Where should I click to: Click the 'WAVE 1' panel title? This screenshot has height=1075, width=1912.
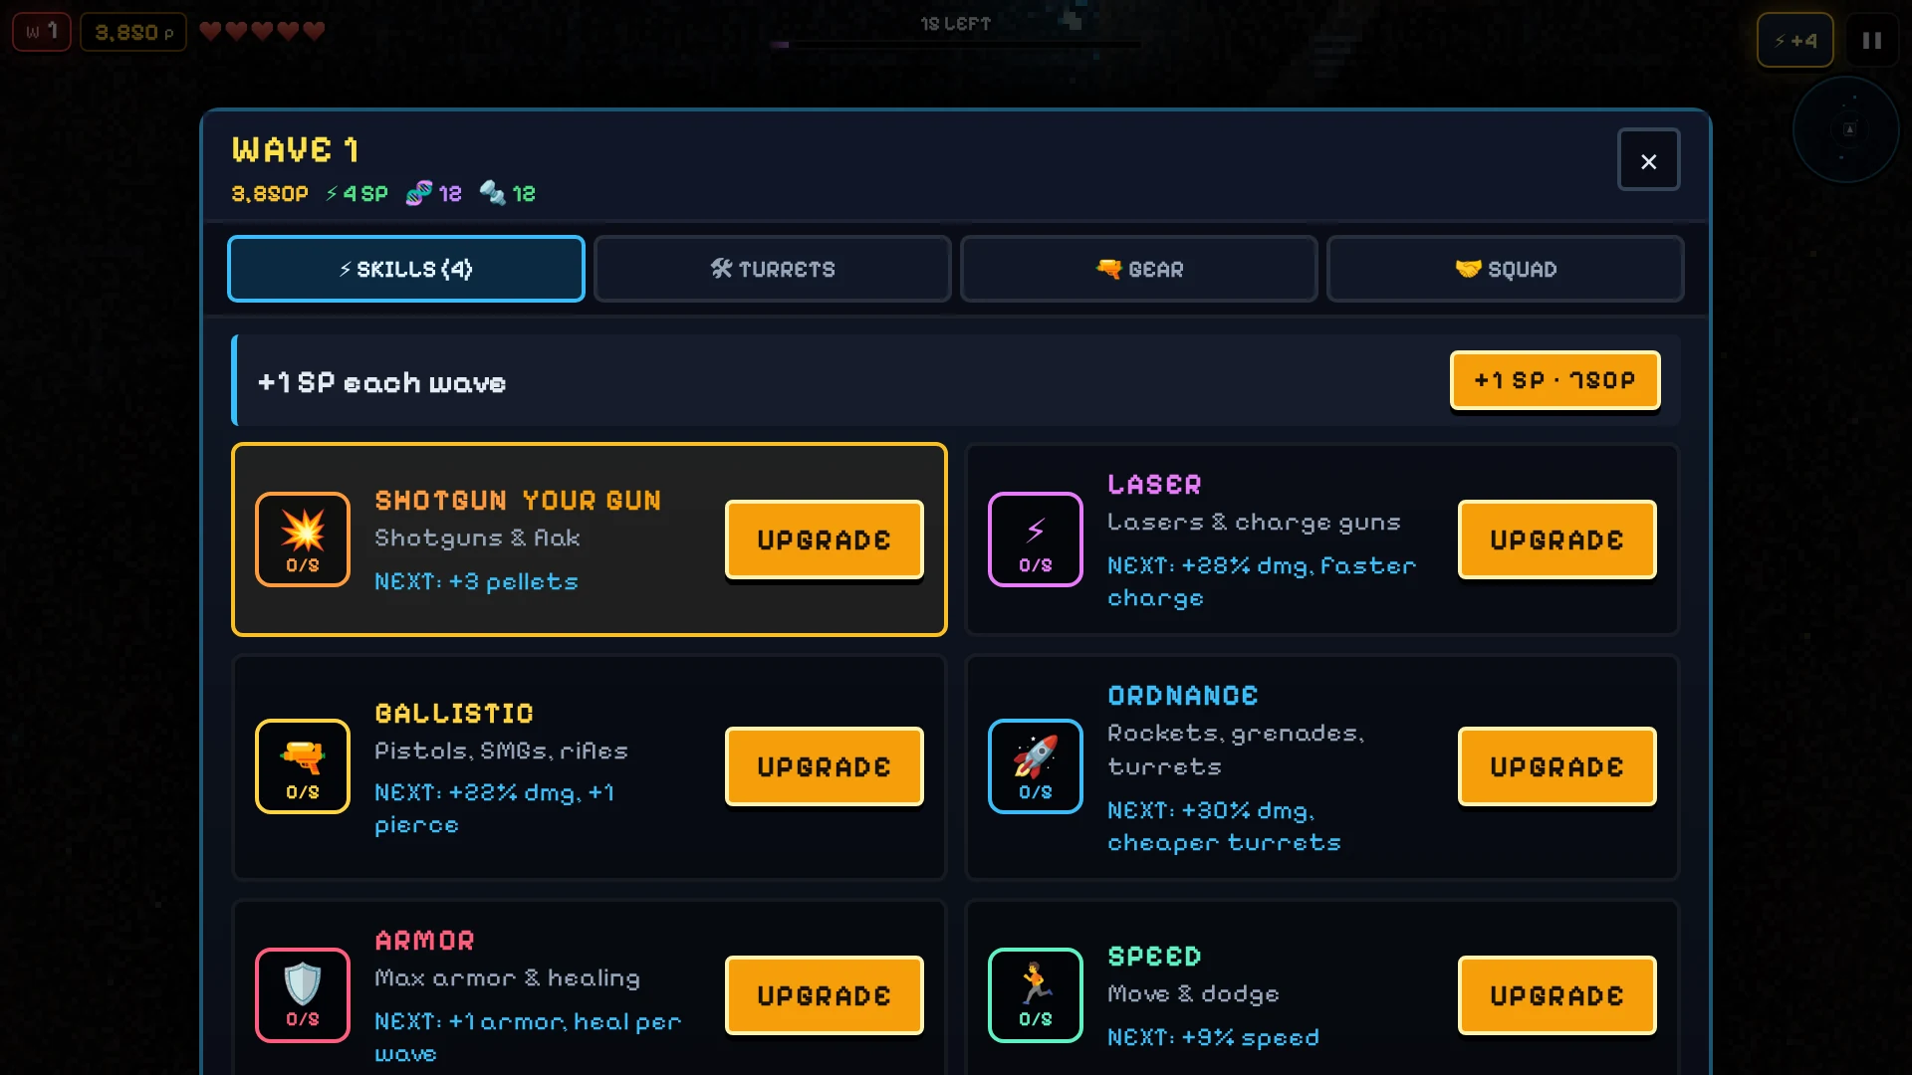coord(296,150)
